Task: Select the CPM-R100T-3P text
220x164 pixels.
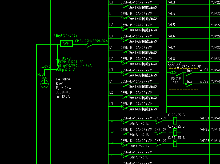Action: [x=72, y=62]
